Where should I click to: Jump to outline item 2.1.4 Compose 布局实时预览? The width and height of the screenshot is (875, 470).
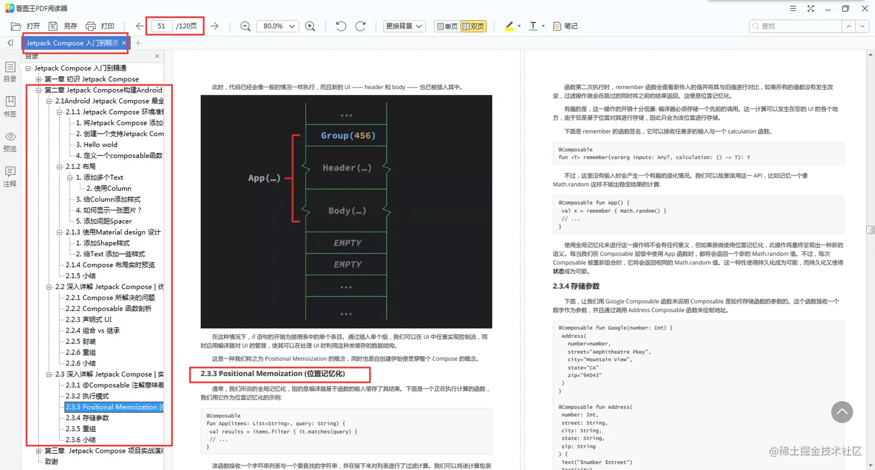[x=110, y=265]
